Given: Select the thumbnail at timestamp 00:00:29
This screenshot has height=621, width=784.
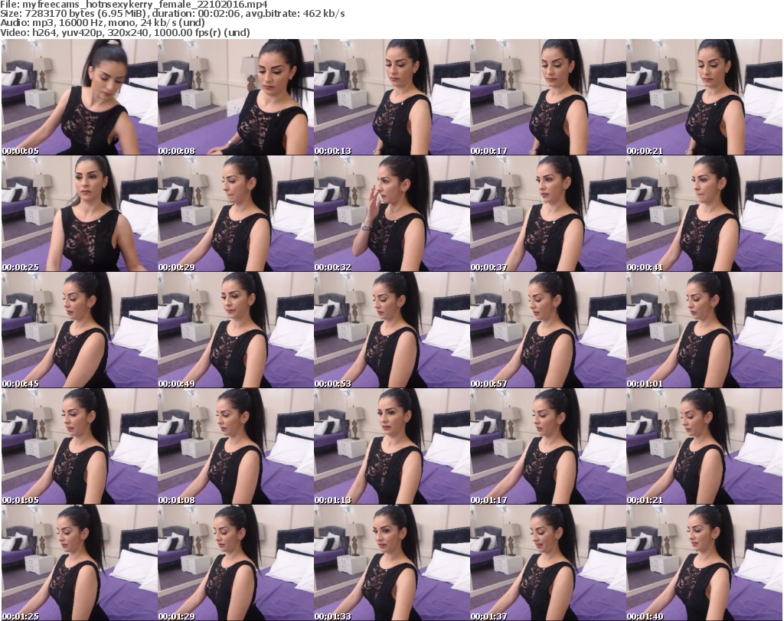Looking at the screenshot, I should click(236, 214).
